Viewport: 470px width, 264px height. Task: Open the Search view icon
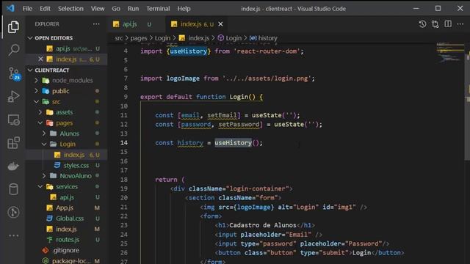pos(13,50)
